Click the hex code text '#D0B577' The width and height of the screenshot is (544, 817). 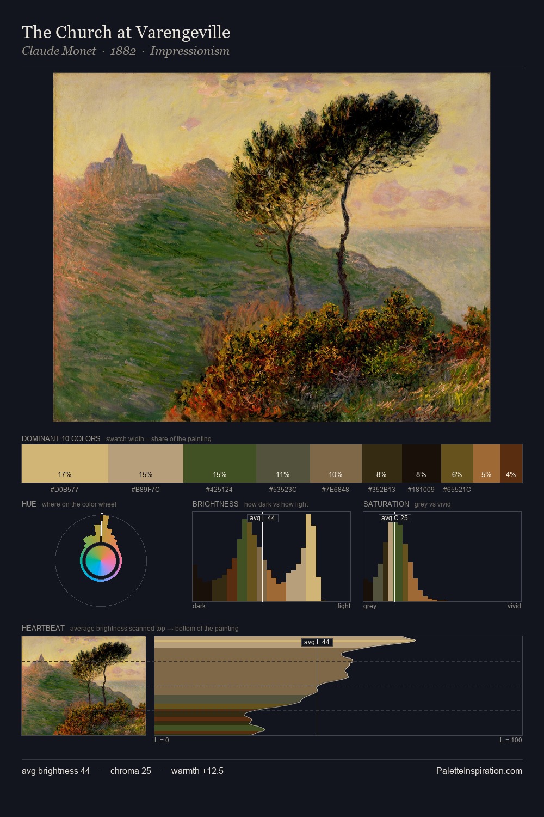65,489
